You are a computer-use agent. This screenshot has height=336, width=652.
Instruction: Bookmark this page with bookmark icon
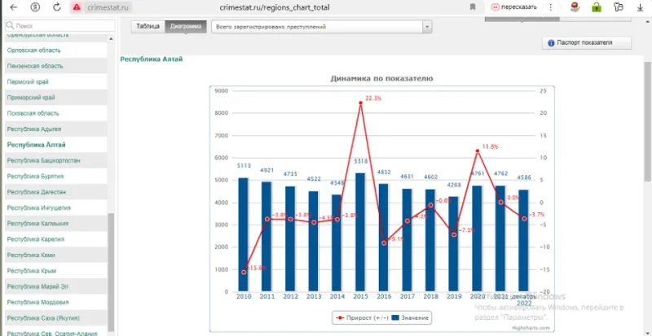click(473, 7)
